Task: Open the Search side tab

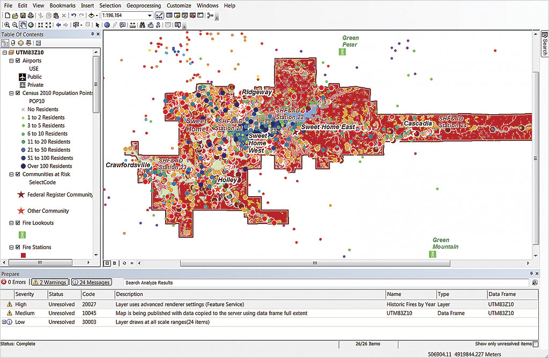Action: click(x=545, y=44)
